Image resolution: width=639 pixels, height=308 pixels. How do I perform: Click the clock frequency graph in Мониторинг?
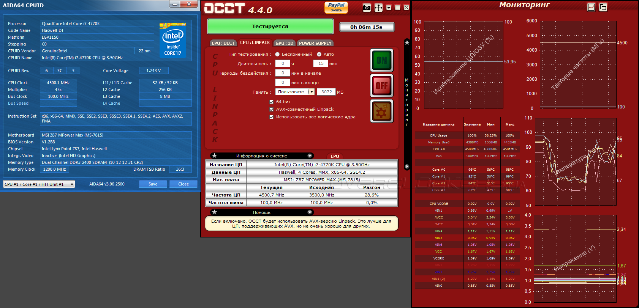[578, 64]
